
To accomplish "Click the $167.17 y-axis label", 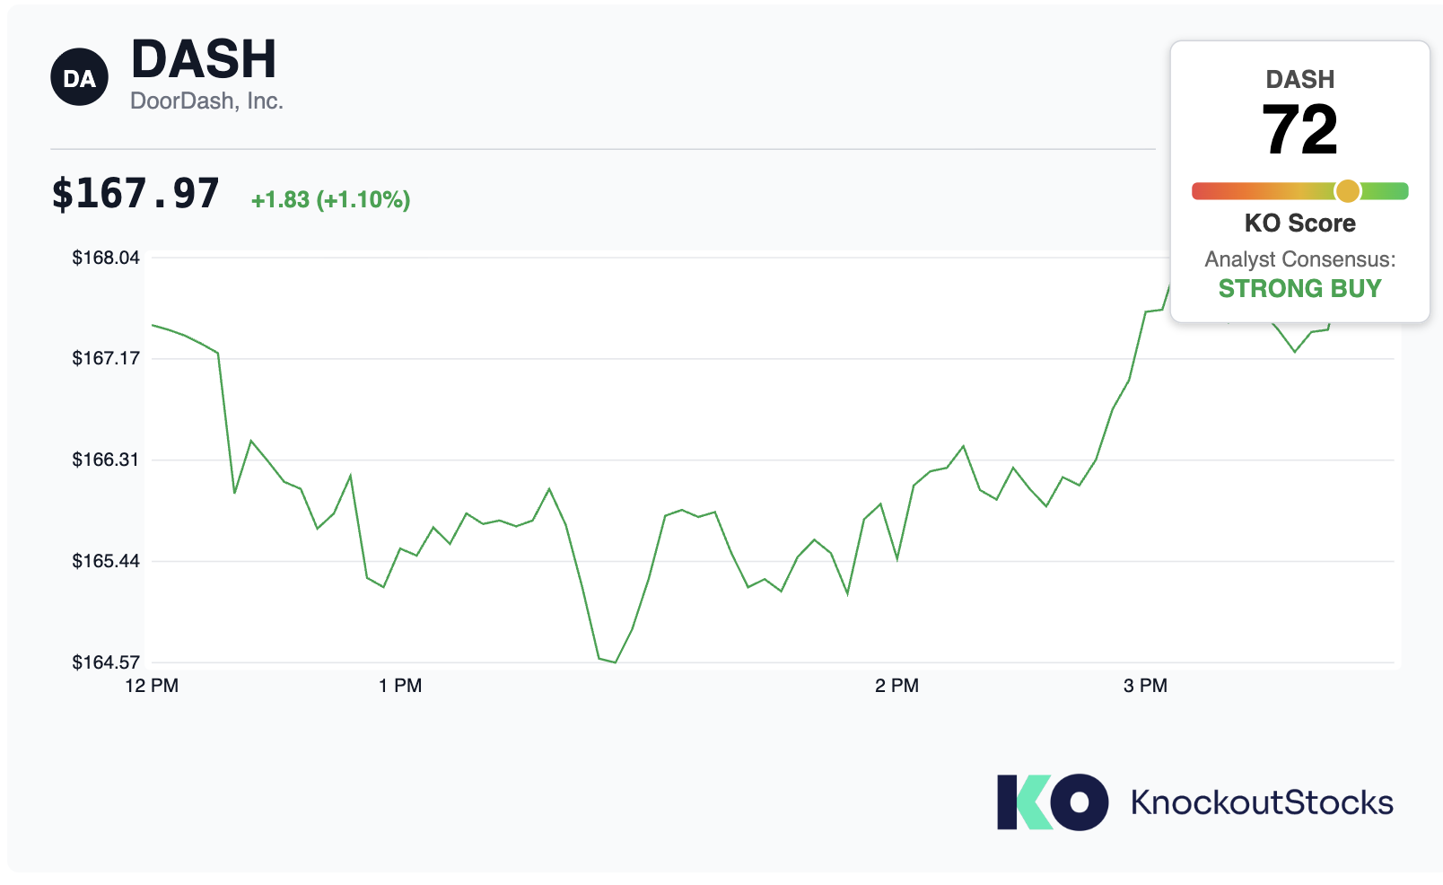I will [x=106, y=358].
